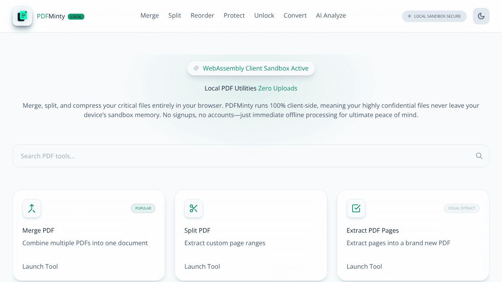Screen dimensions: 502x282
Task: Go to the Reorder navigation item
Action: (x=202, y=16)
